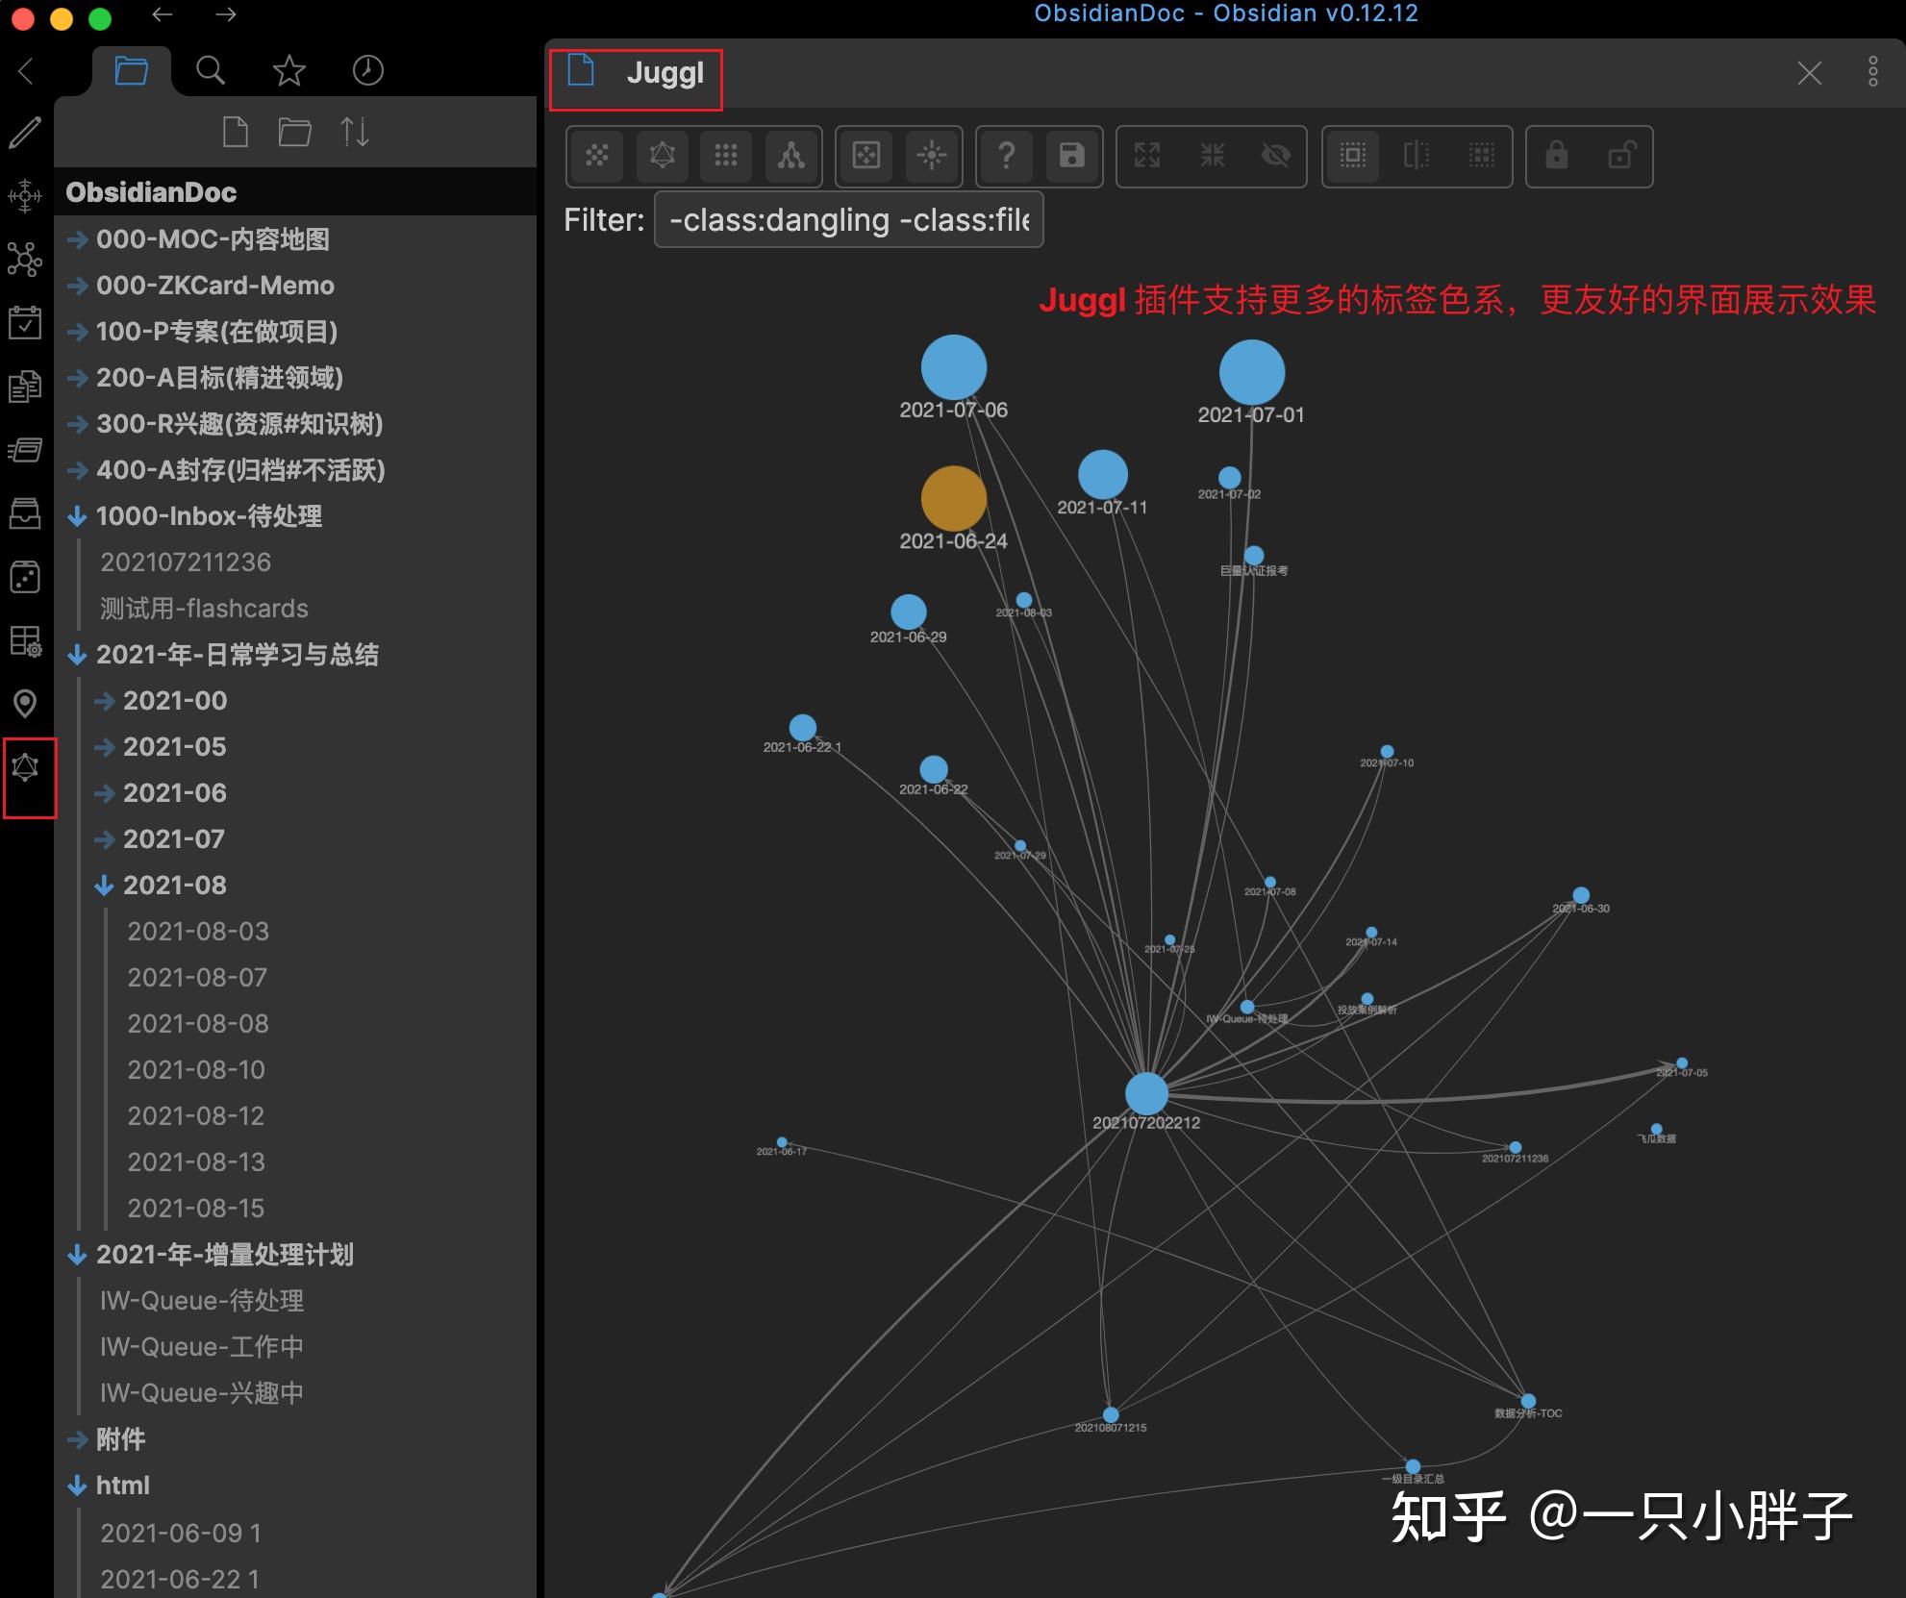Image resolution: width=1906 pixels, height=1598 pixels.
Task: Open the graph view icon in the left ribbon
Action: [x=26, y=259]
